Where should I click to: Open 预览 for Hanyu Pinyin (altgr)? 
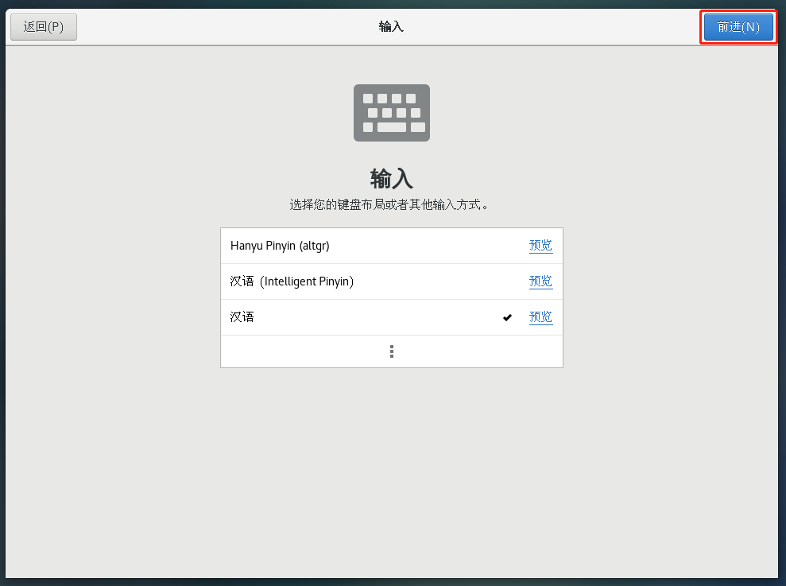coord(540,246)
